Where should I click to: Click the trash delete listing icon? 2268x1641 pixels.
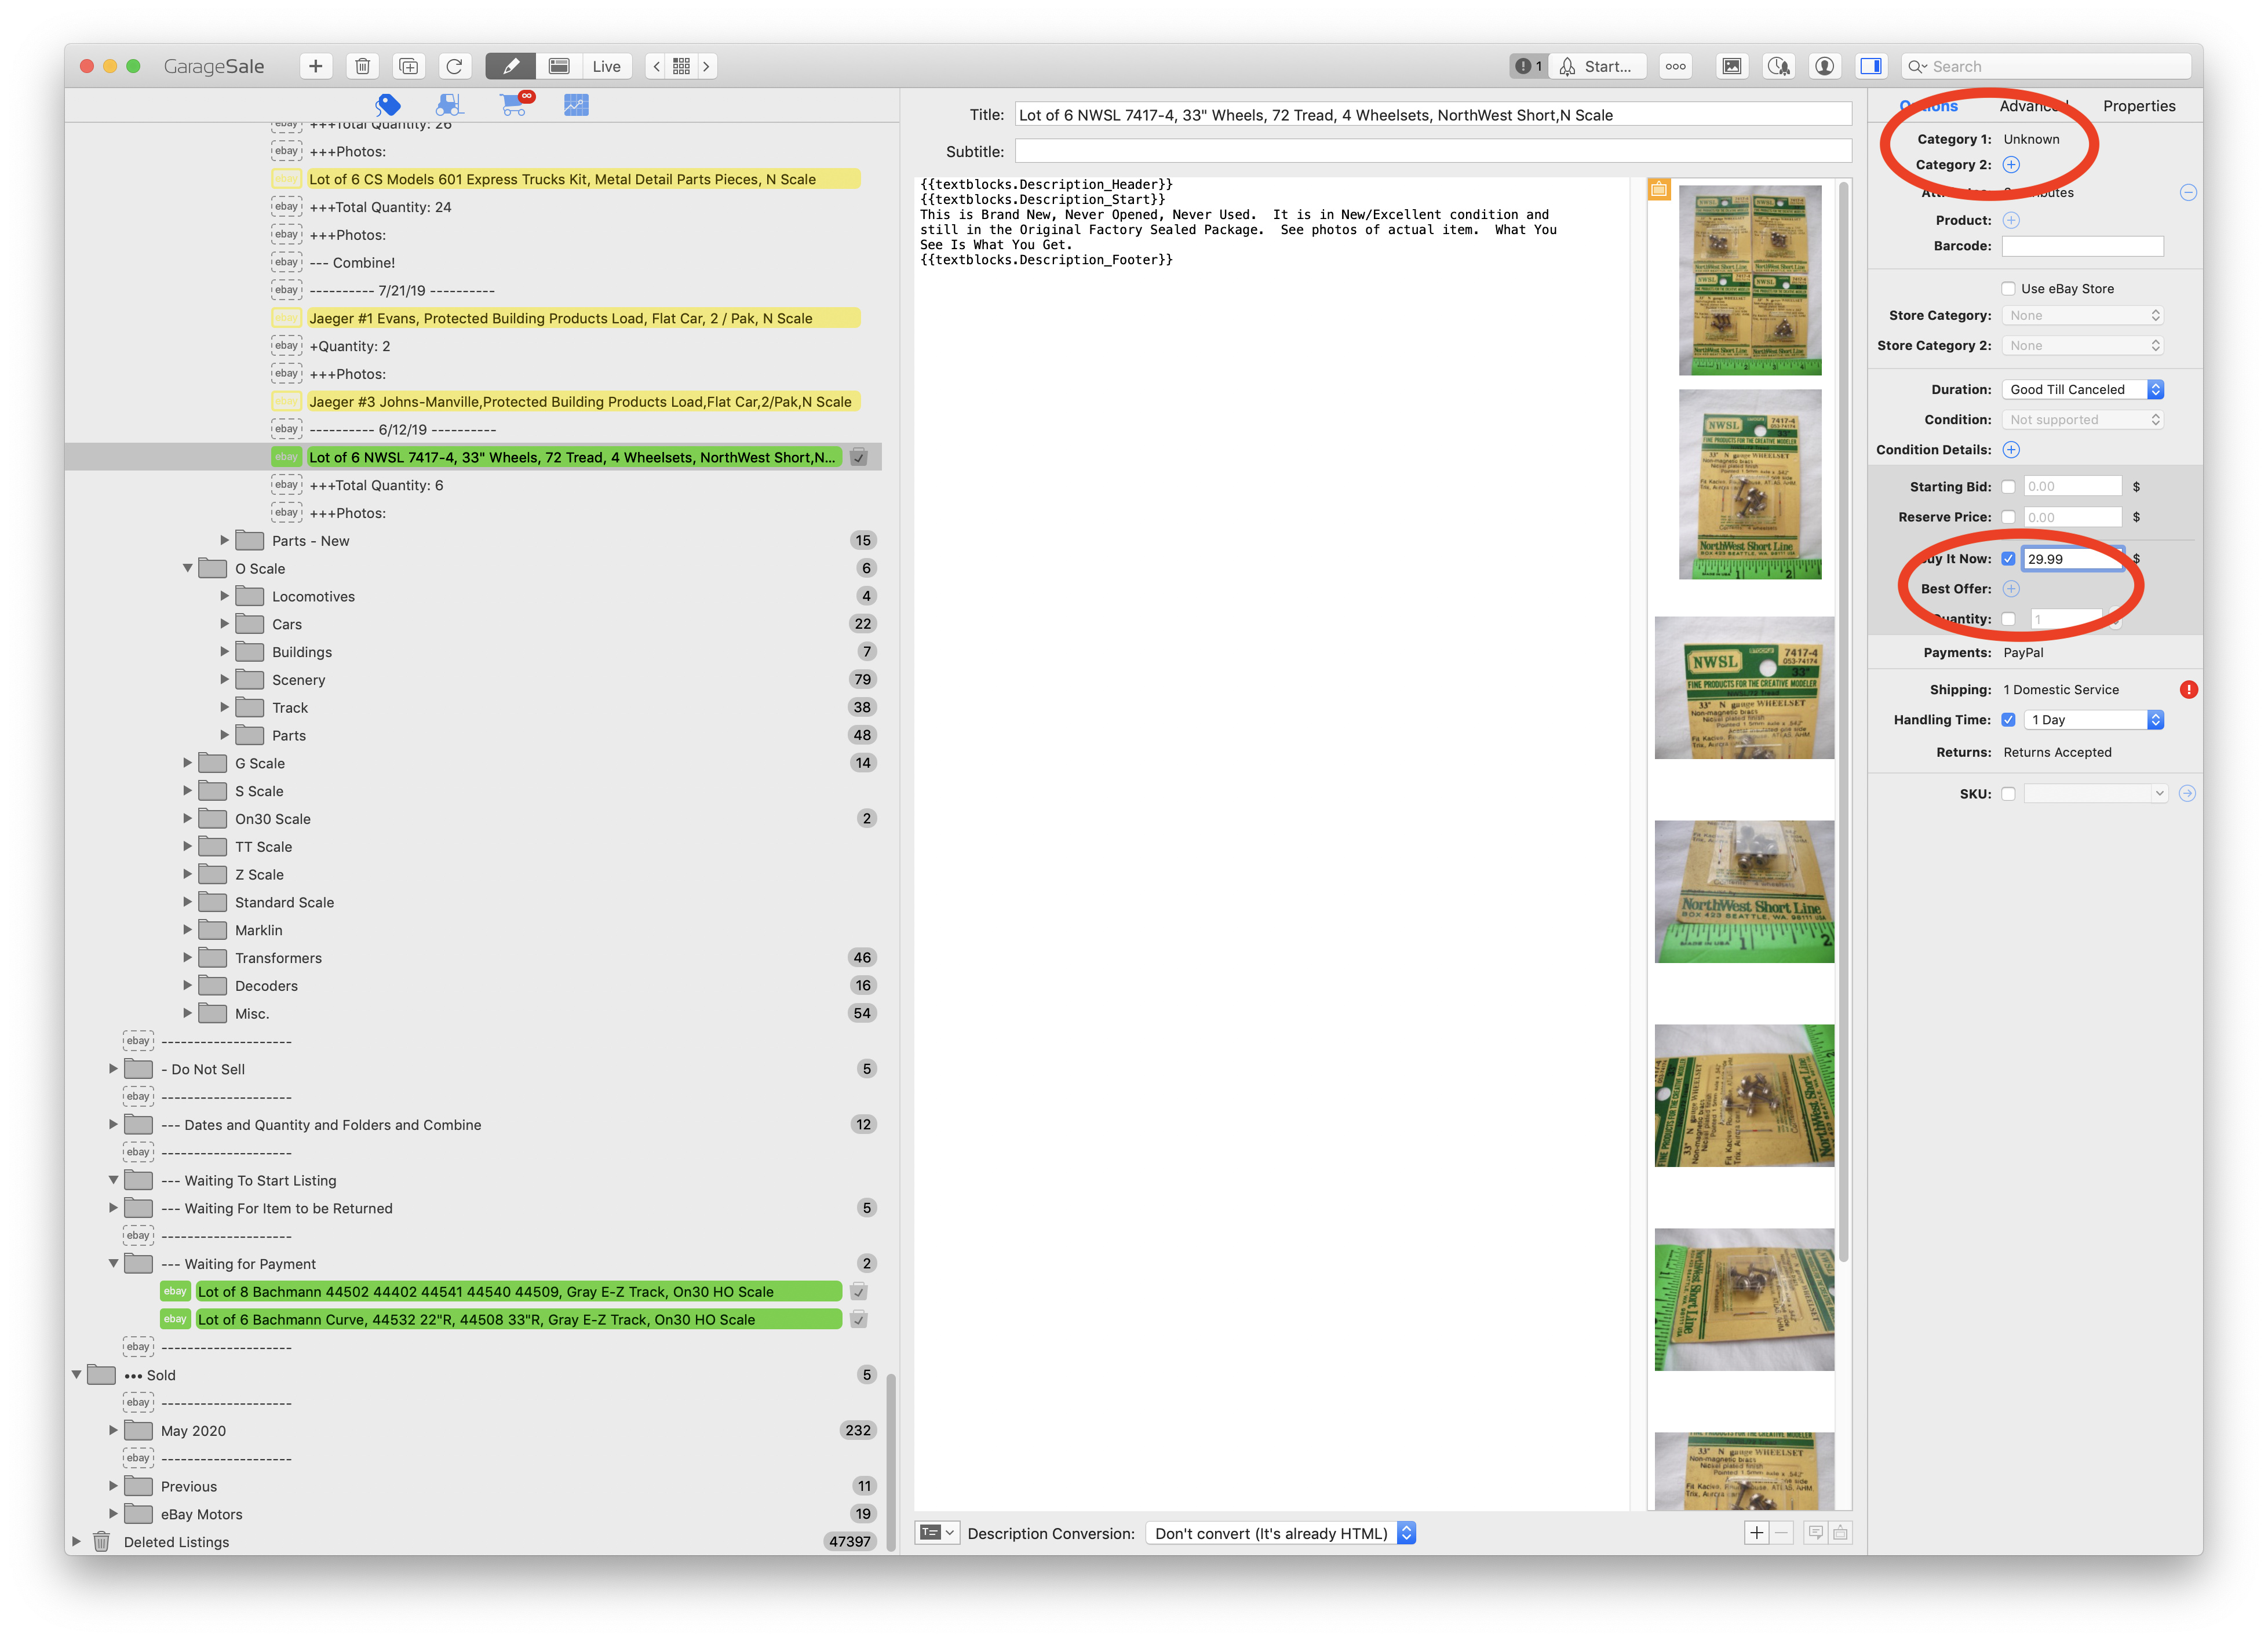coord(362,66)
